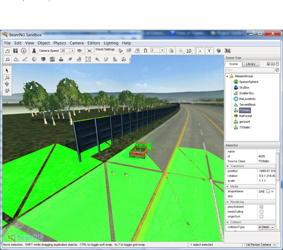Toggle snap to terrain icon
283x250 pixels.
tap(137, 51)
